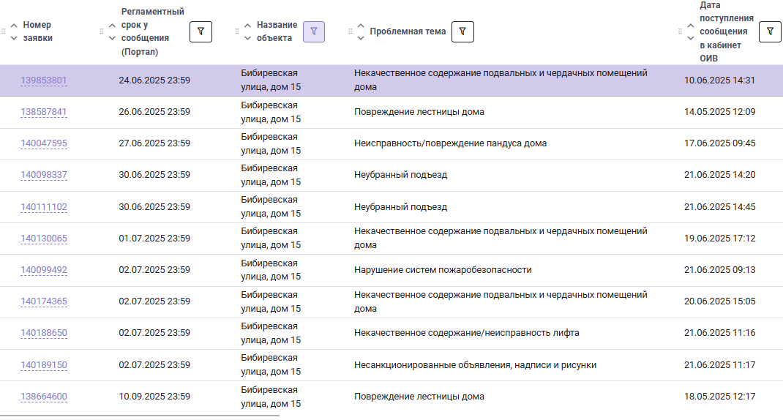
Task: Click the Проблемная тема column header label
Action: pyautogui.click(x=408, y=31)
